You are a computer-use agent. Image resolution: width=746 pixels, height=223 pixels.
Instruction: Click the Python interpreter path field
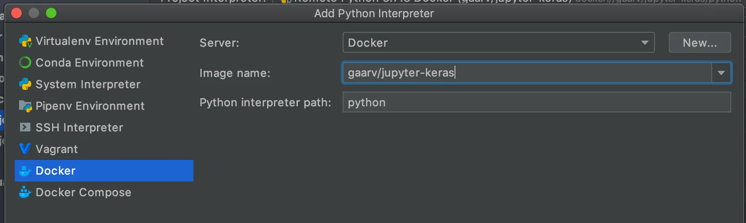coord(536,102)
